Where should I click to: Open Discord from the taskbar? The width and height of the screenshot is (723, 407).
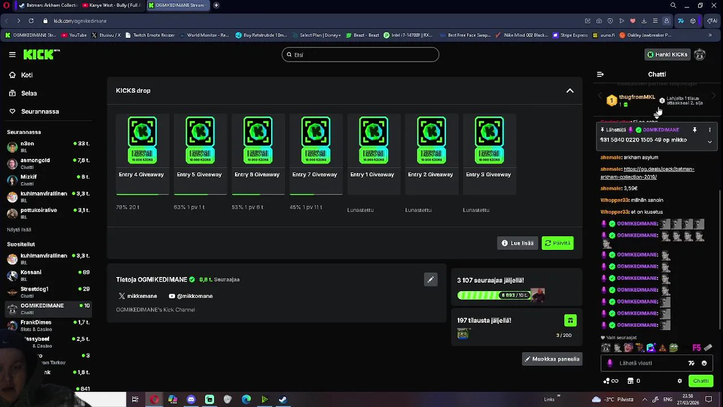(x=191, y=400)
